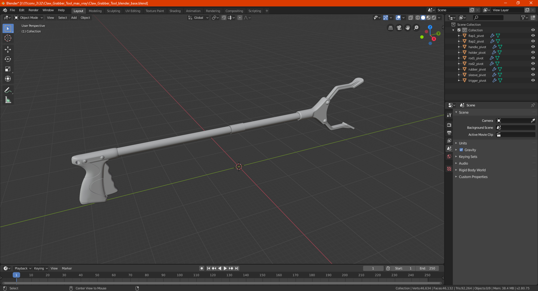Click the zoom view magnifier icon
538x291 pixels.
coord(416,28)
